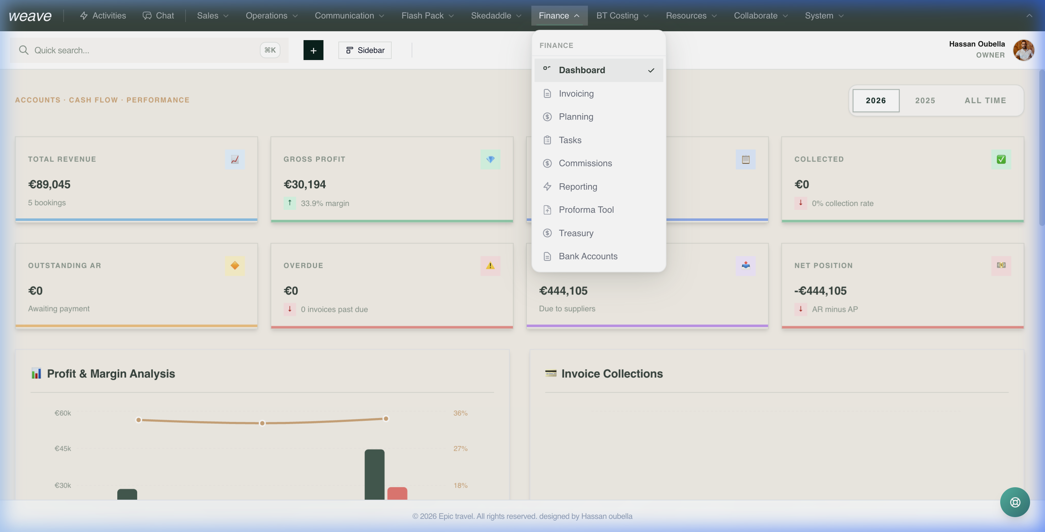Focus the Quick search input field
Screen dimensions: 1045x532
149,50
